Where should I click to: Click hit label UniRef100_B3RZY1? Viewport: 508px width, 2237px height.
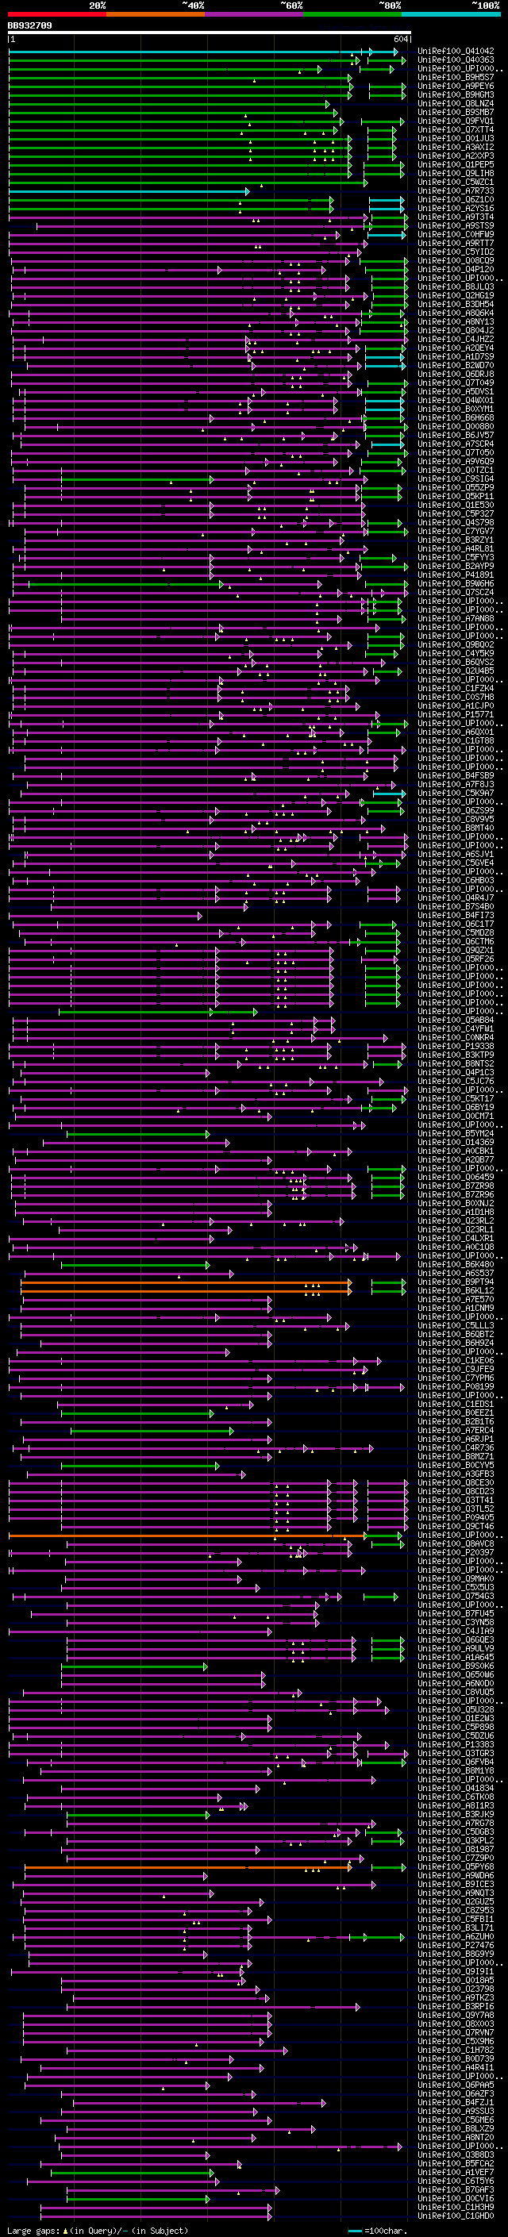click(456, 540)
